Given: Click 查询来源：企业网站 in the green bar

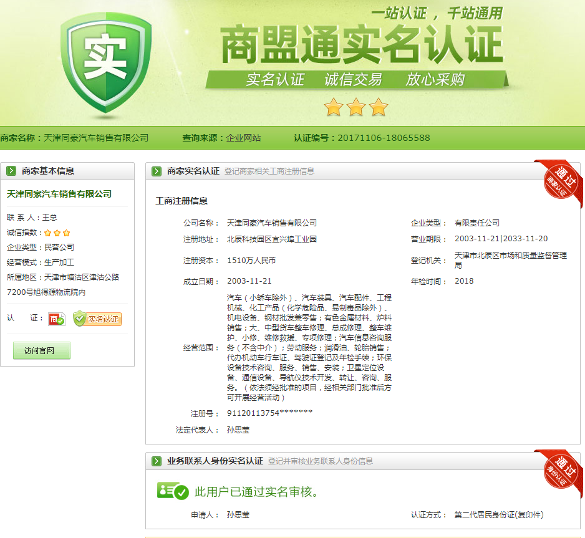Looking at the screenshot, I should click(x=221, y=138).
